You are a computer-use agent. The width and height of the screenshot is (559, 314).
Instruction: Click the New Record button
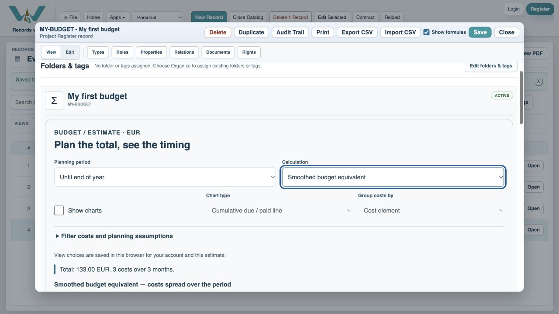coord(209,17)
